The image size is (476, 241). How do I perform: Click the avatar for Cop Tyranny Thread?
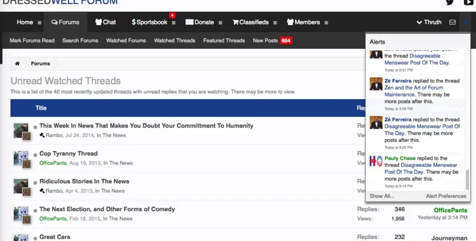pyautogui.click(x=21, y=159)
